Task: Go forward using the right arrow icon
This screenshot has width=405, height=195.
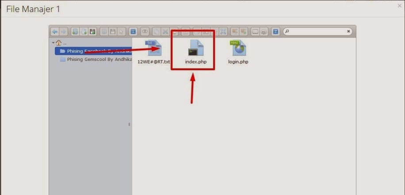Action: [63, 32]
